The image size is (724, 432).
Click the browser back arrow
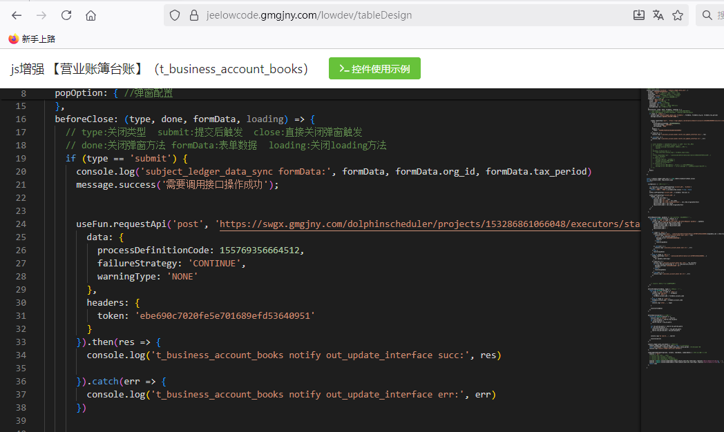(x=17, y=15)
